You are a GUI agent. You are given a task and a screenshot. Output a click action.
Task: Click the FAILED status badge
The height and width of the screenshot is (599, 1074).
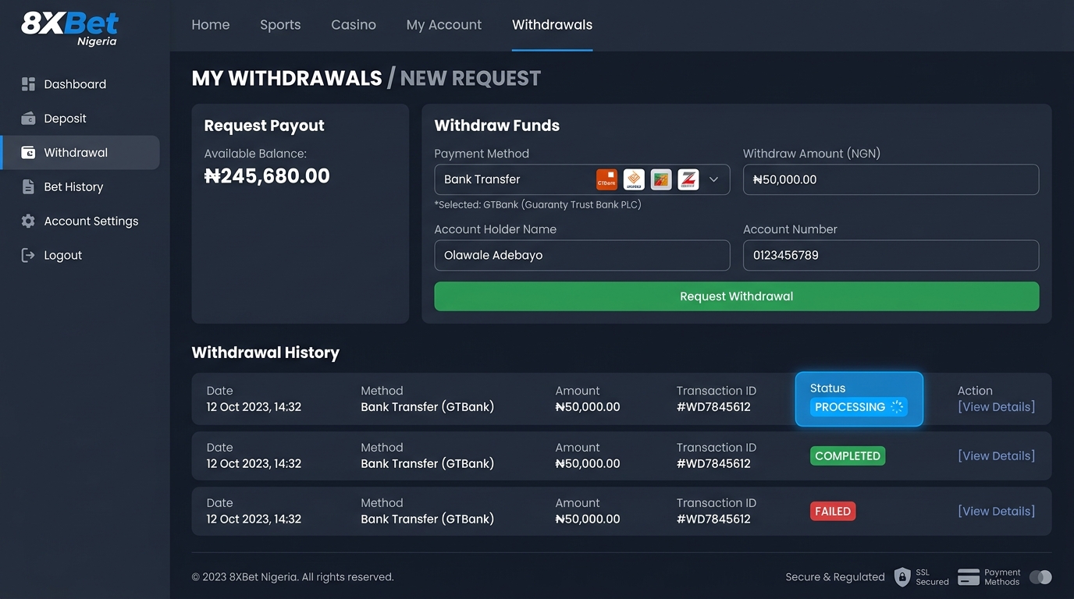pyautogui.click(x=833, y=512)
